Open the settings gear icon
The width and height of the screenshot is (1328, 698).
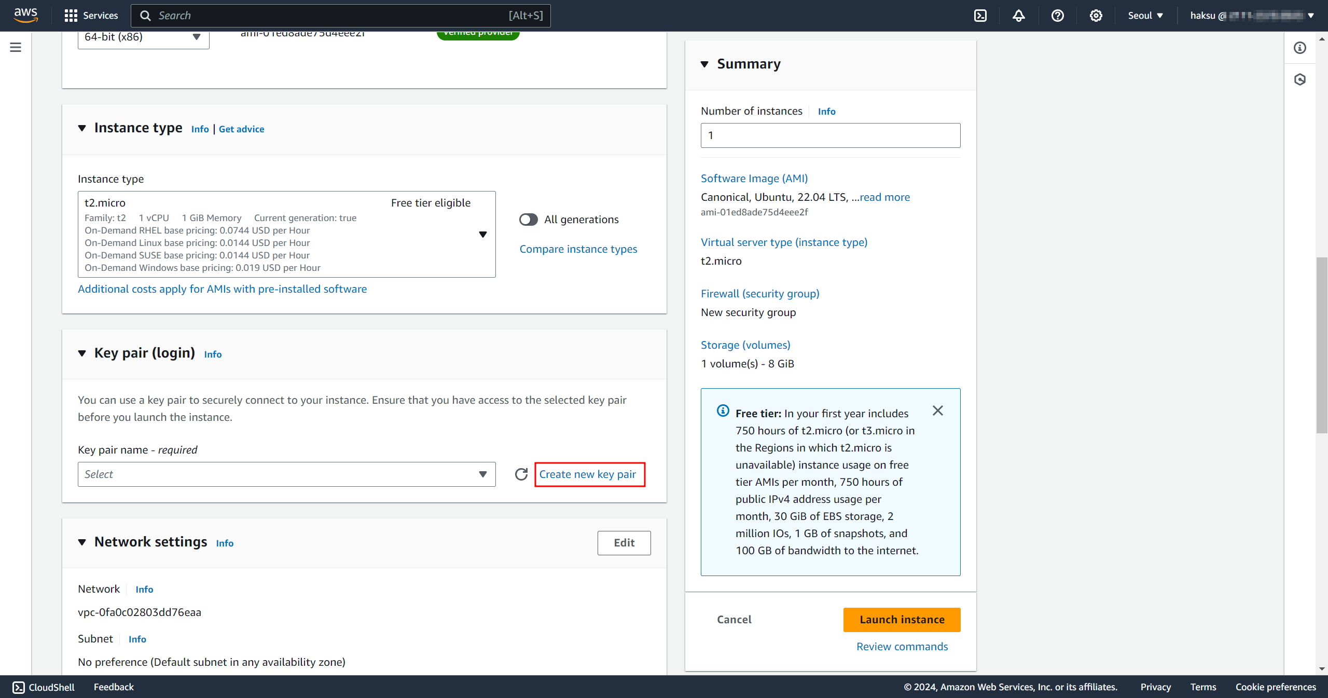coord(1096,16)
